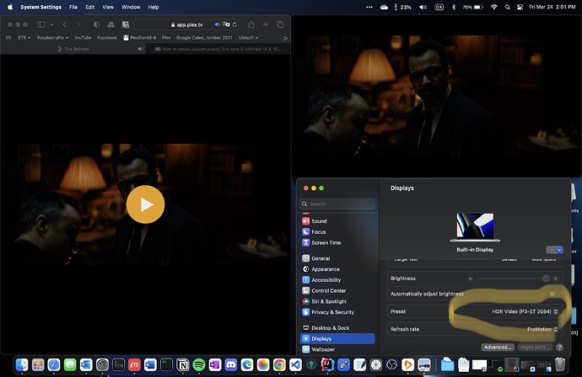Image resolution: width=582 pixels, height=377 pixels.
Task: Show Safari tab overview
Action: (x=280, y=24)
